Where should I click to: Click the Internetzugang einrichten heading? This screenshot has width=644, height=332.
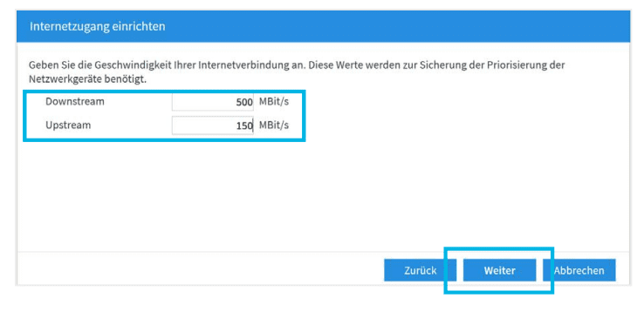98,26
